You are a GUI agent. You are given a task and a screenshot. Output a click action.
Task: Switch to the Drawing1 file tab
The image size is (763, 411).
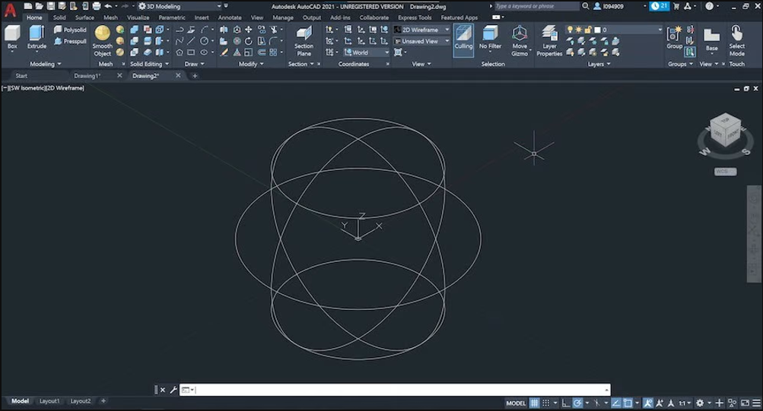tap(87, 76)
